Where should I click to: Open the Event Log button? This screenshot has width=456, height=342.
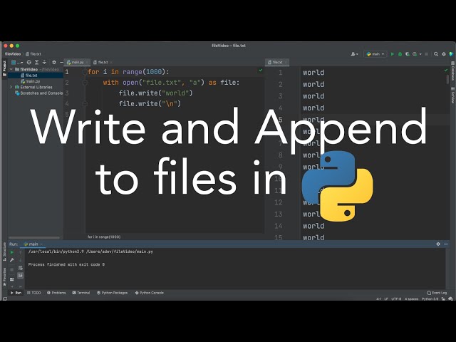(x=437, y=293)
